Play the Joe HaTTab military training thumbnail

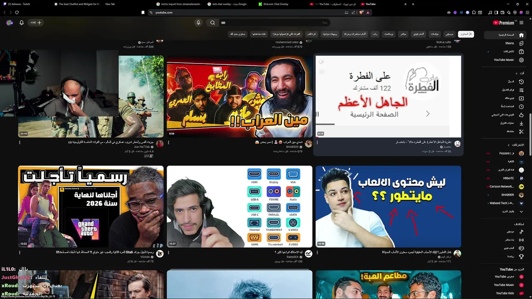[x=91, y=96]
